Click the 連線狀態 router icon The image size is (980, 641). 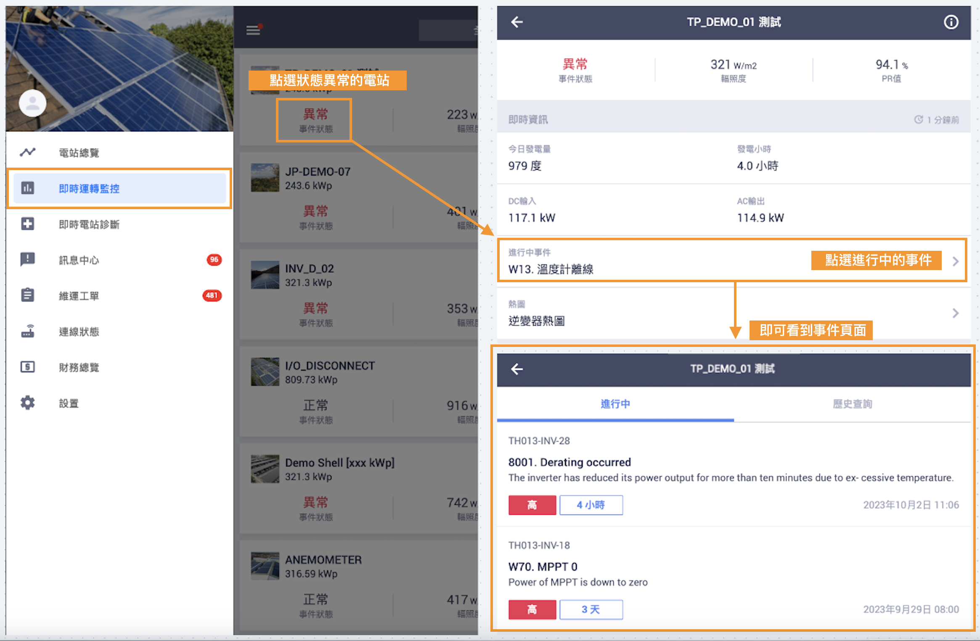coord(28,331)
